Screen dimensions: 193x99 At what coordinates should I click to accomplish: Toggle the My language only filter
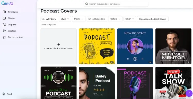pos(97,19)
